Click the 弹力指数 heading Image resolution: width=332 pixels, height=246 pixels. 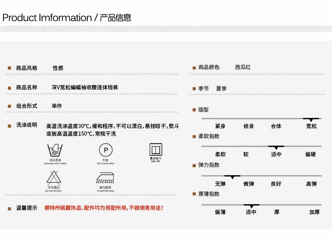(x=209, y=165)
